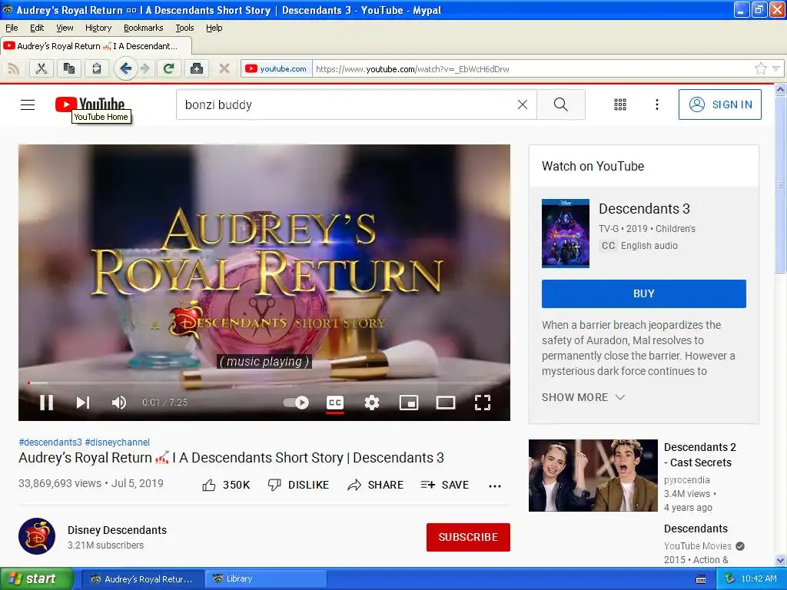This screenshot has height=590, width=787.
Task: Open the address bar history dropdown
Action: [x=776, y=68]
